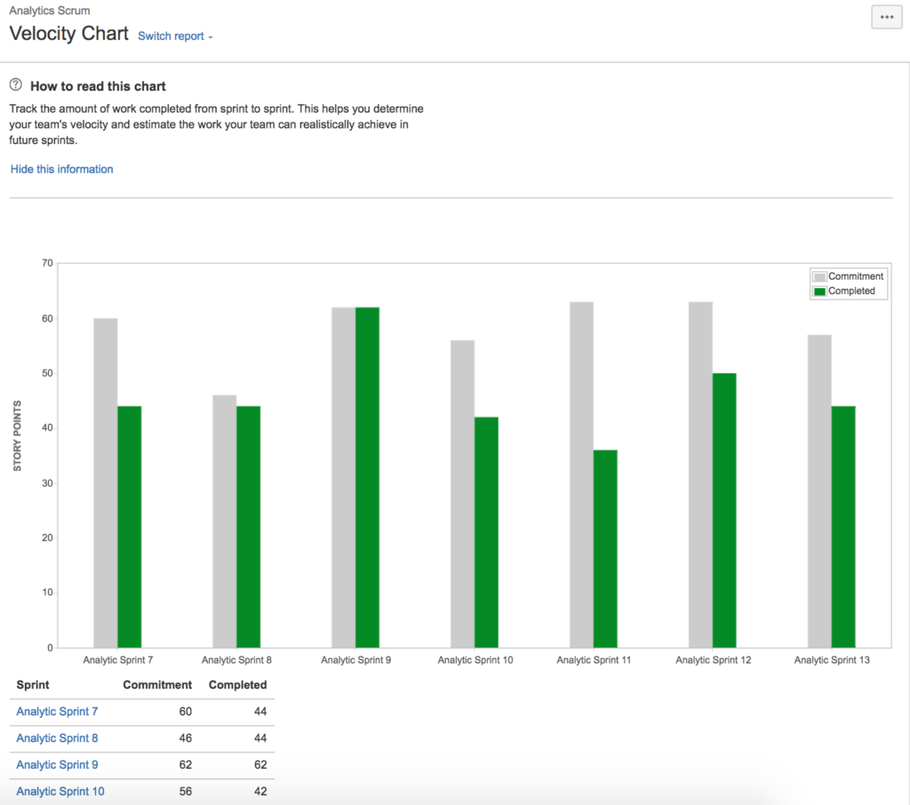The image size is (910, 805).
Task: Open Analytic Sprint 7 from the table
Action: tap(56, 711)
